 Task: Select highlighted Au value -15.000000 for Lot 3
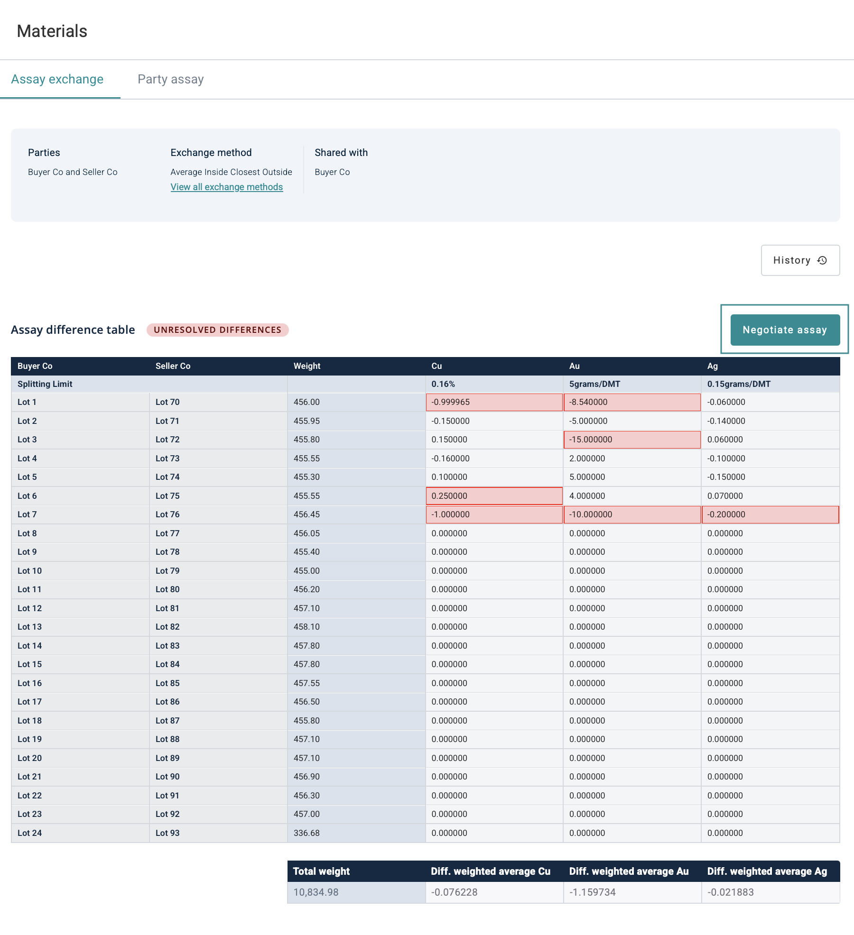tap(631, 440)
